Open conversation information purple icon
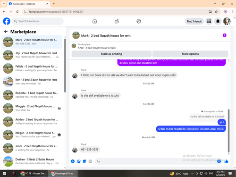The image size is (236, 177). [x=224, y=35]
